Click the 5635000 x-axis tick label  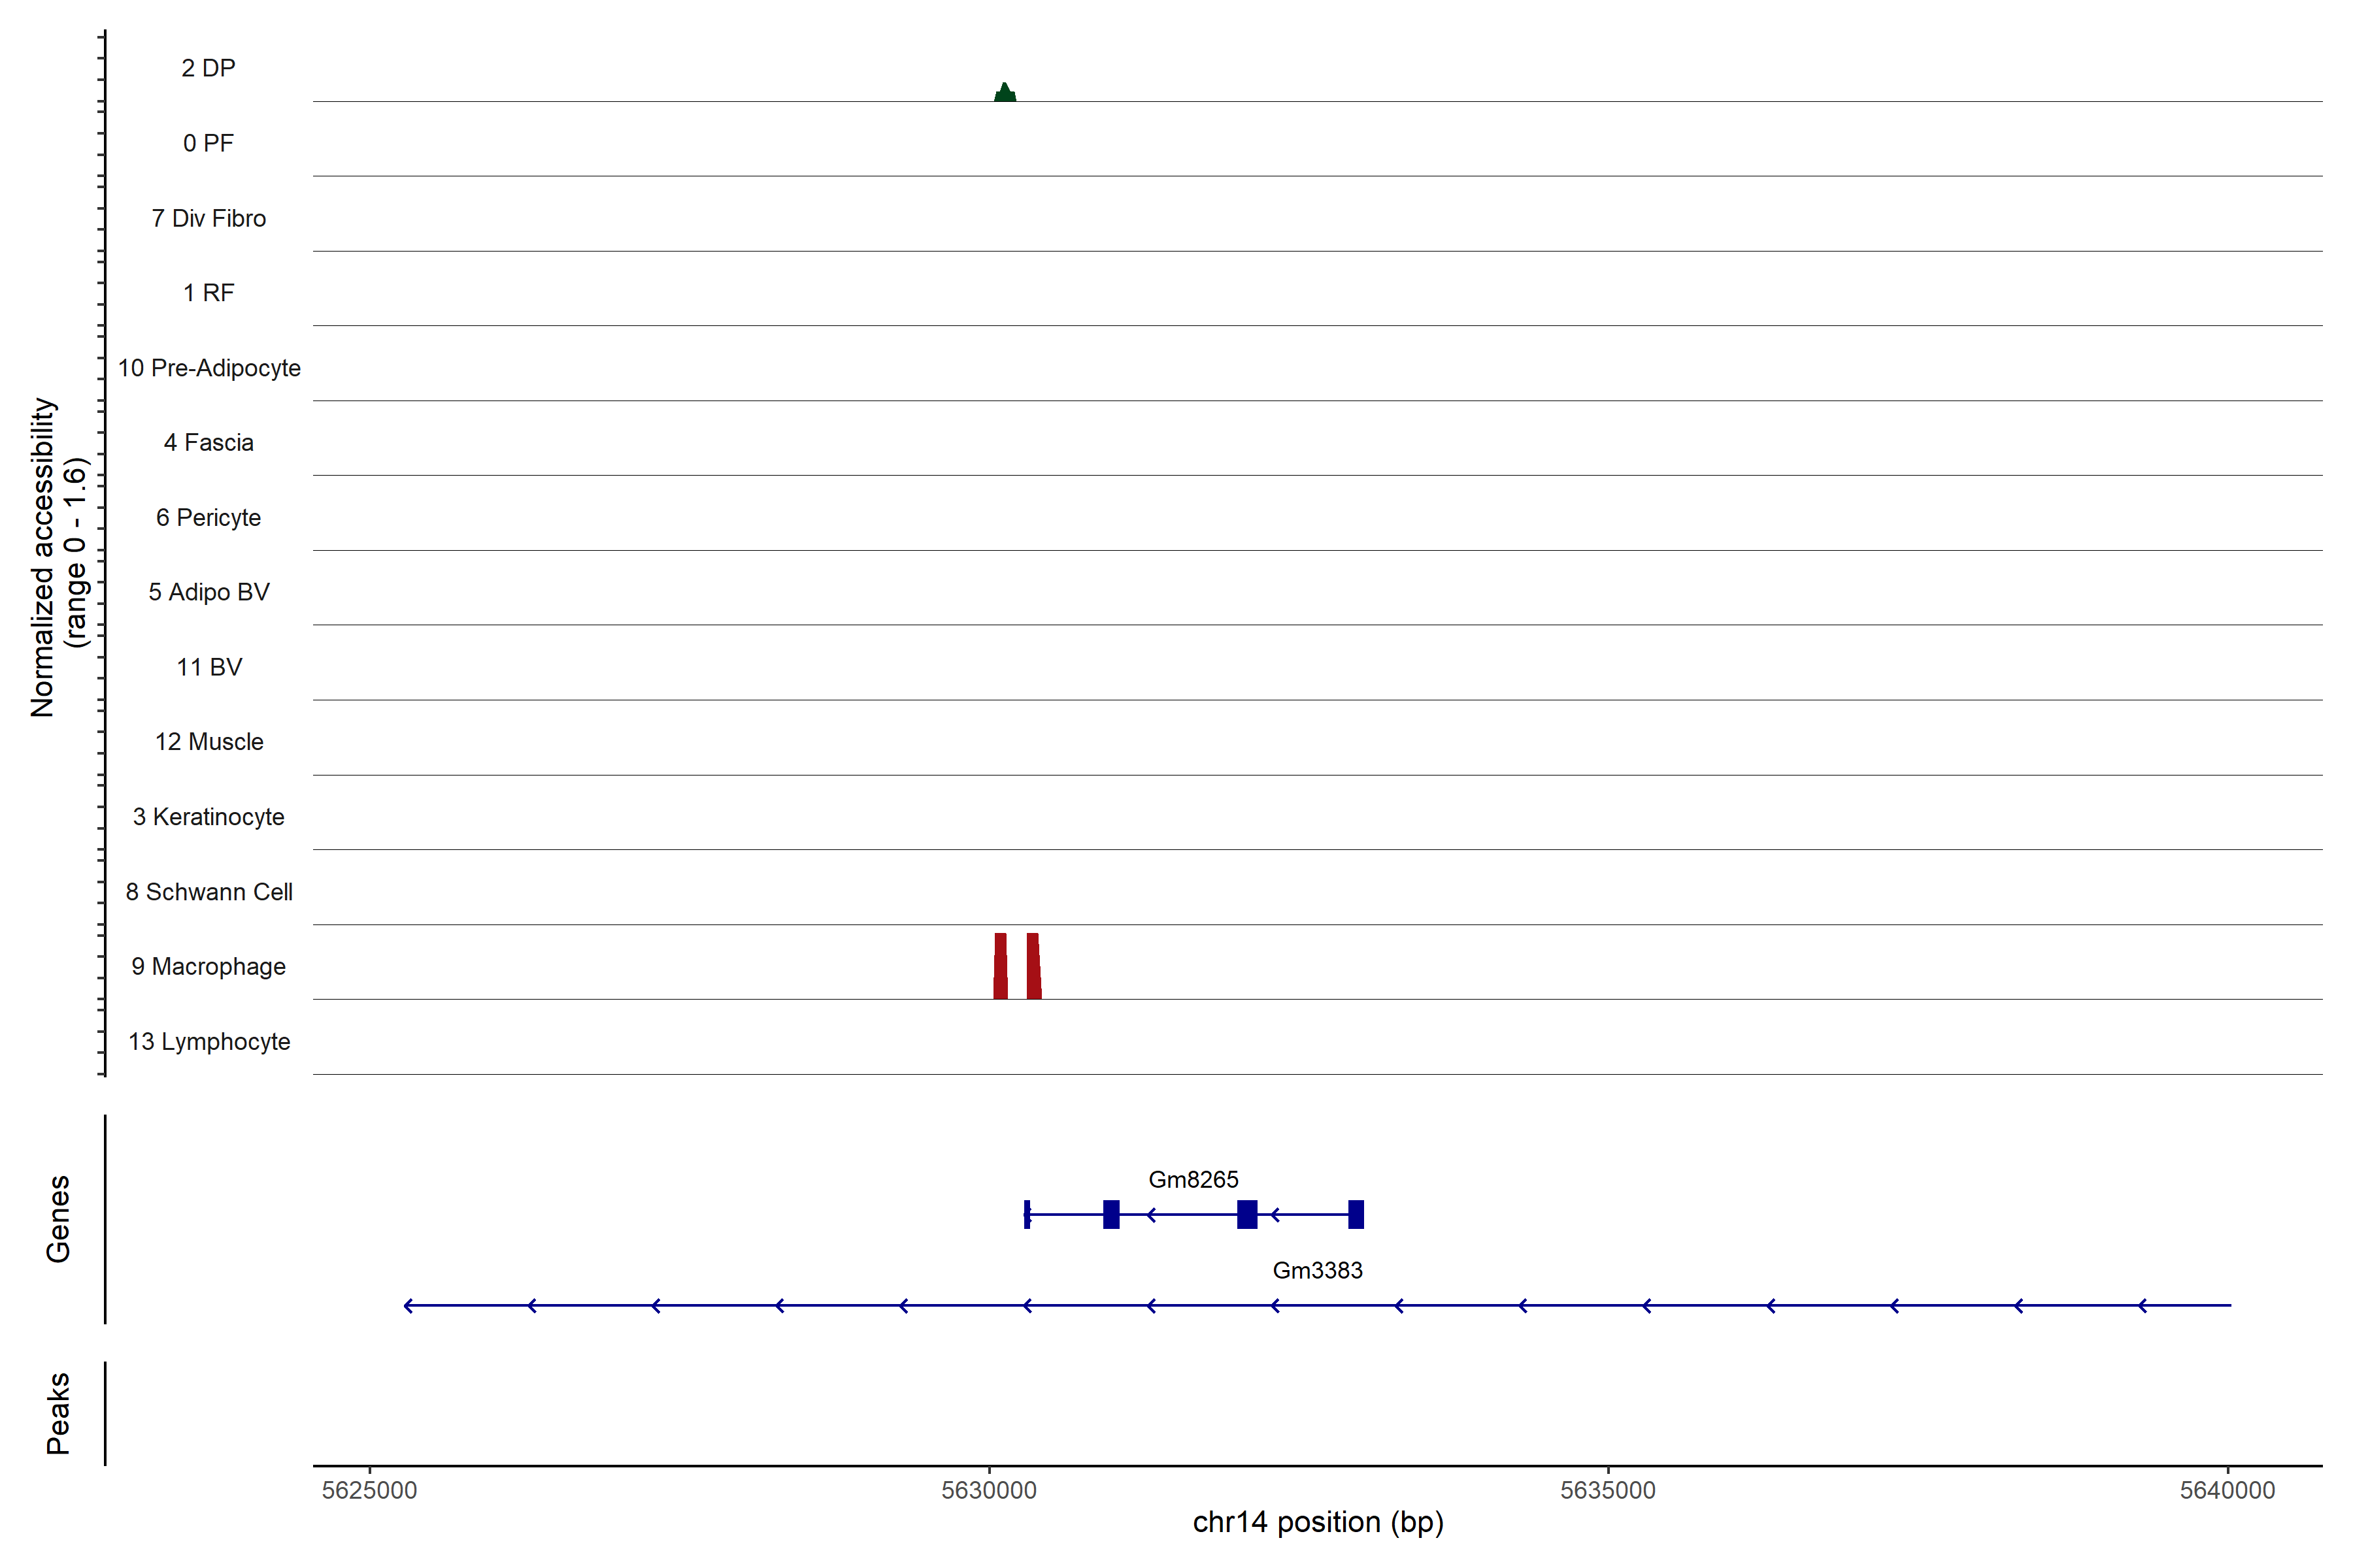click(1608, 1491)
